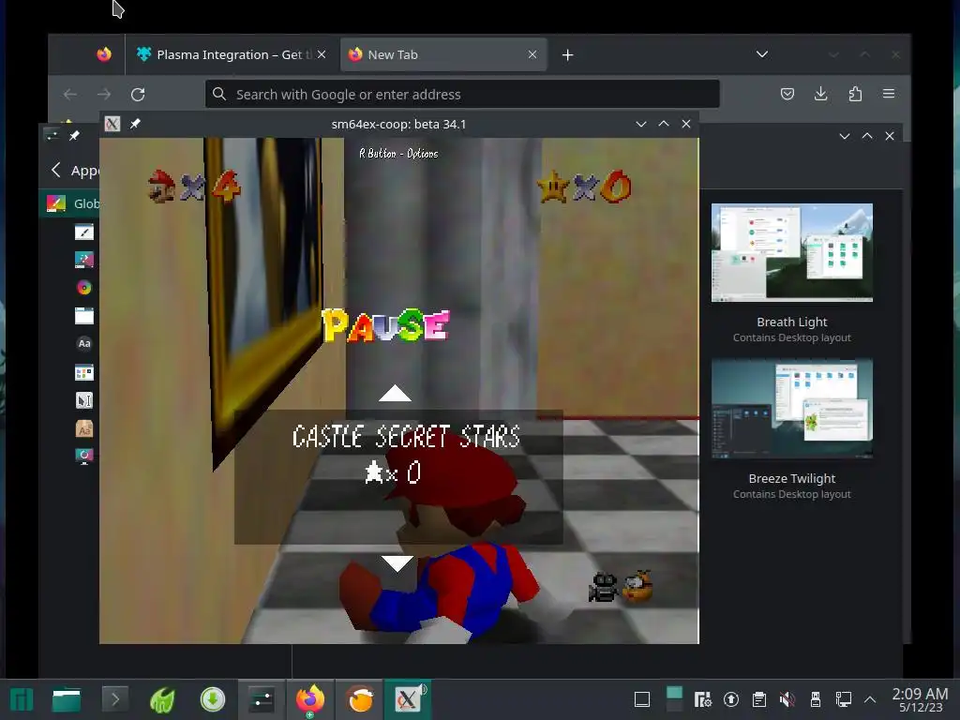Switch to the New Tab tab

click(443, 54)
